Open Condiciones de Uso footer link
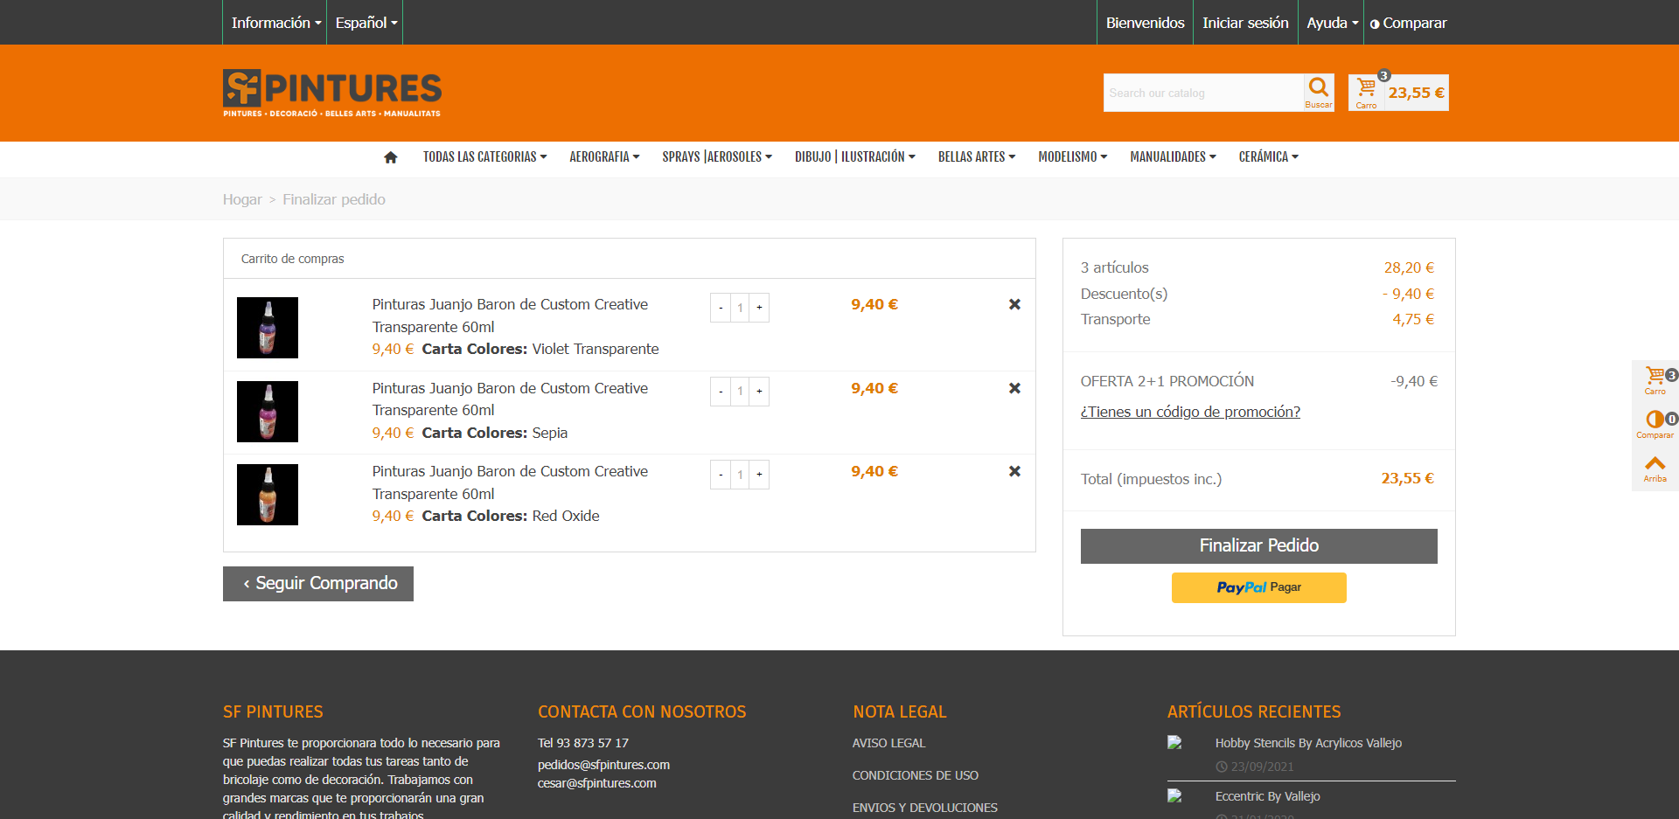The image size is (1679, 819). [916, 775]
